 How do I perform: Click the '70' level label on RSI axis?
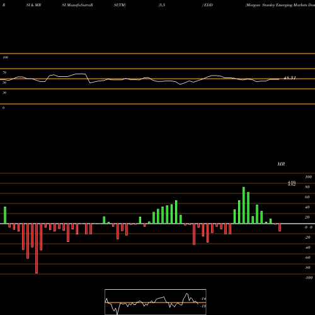[x=4, y=72]
